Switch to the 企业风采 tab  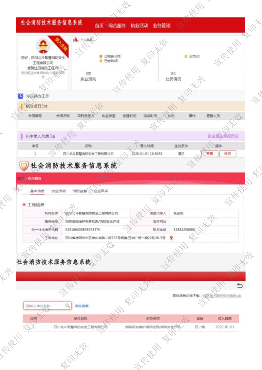click(101, 191)
